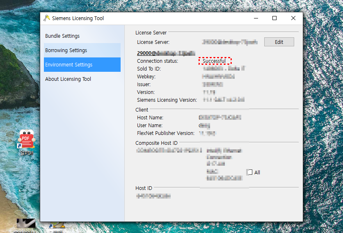
Task: Click the Connection status label
Action: click(158, 61)
